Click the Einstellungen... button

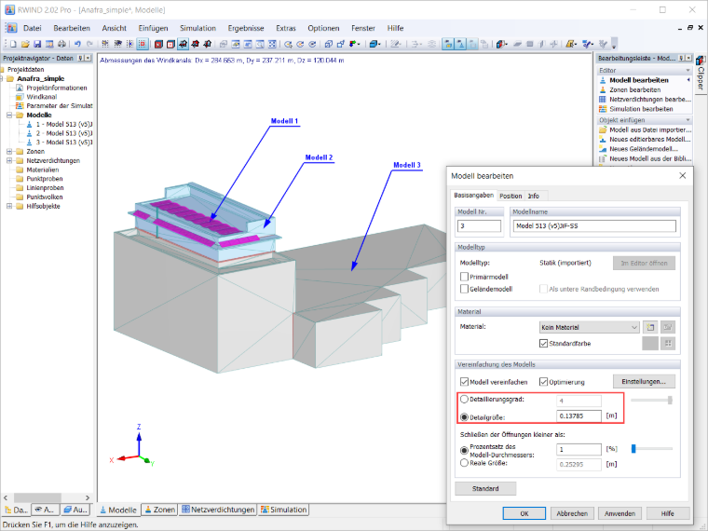point(644,382)
